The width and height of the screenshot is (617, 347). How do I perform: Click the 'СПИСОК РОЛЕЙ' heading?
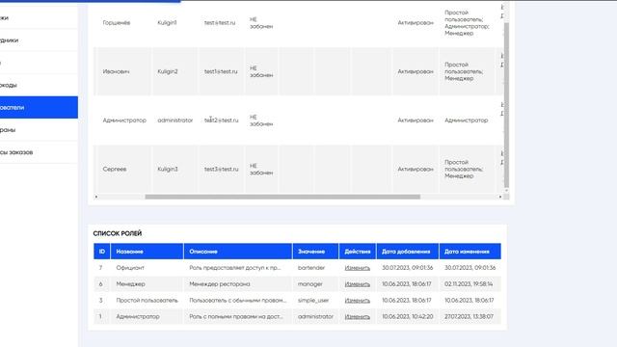point(118,233)
